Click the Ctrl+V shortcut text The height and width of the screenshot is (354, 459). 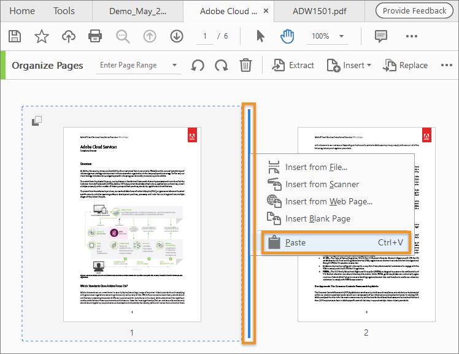[x=390, y=242]
